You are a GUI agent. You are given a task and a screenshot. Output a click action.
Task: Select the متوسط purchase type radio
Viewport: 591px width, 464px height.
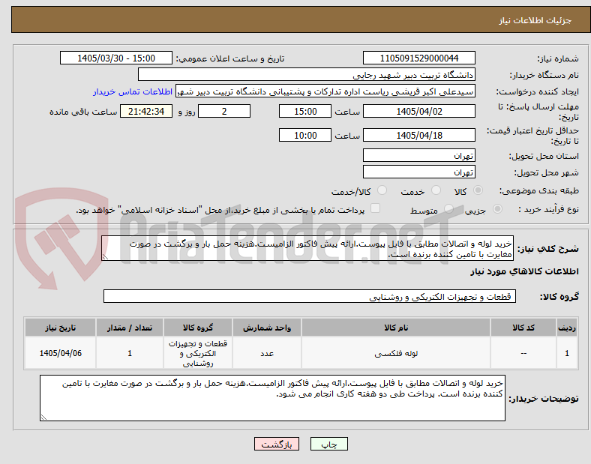click(x=448, y=209)
